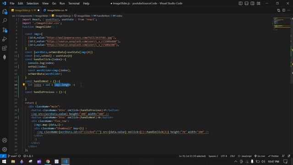The width and height of the screenshot is (293, 165).
Task: Click the VS Code logo in title bar
Action: [4, 3]
